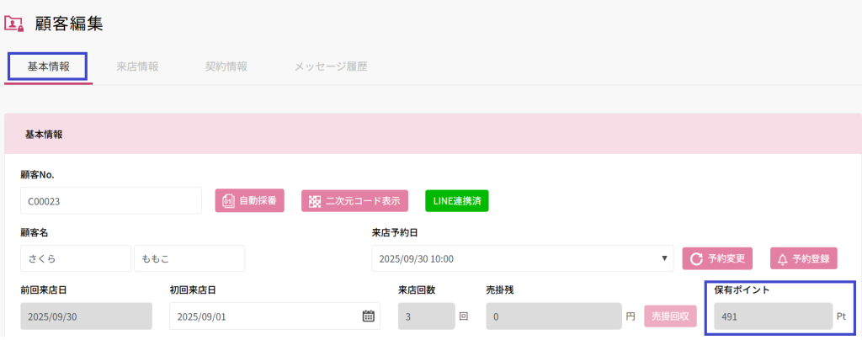Viewport: 862px width, 340px height.
Task: Click the bell icon on 予約登録
Action: 782,258
